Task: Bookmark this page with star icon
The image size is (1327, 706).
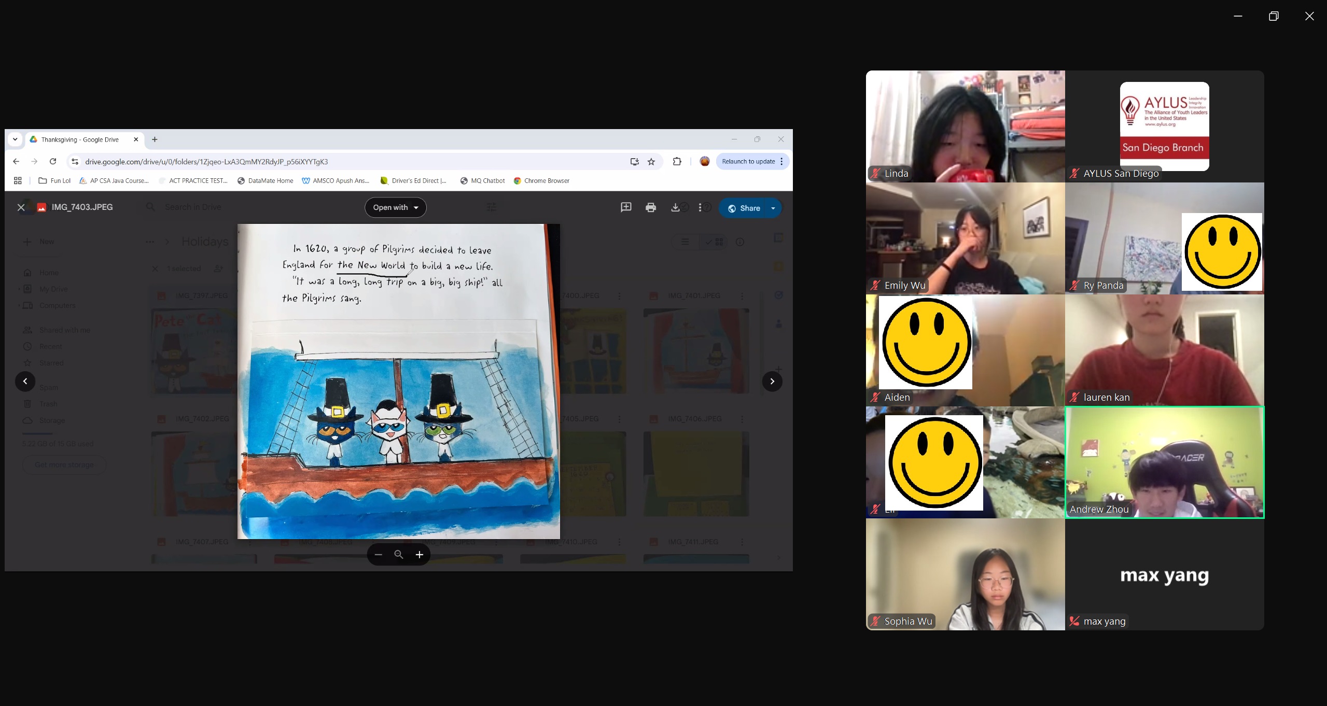Action: point(651,162)
